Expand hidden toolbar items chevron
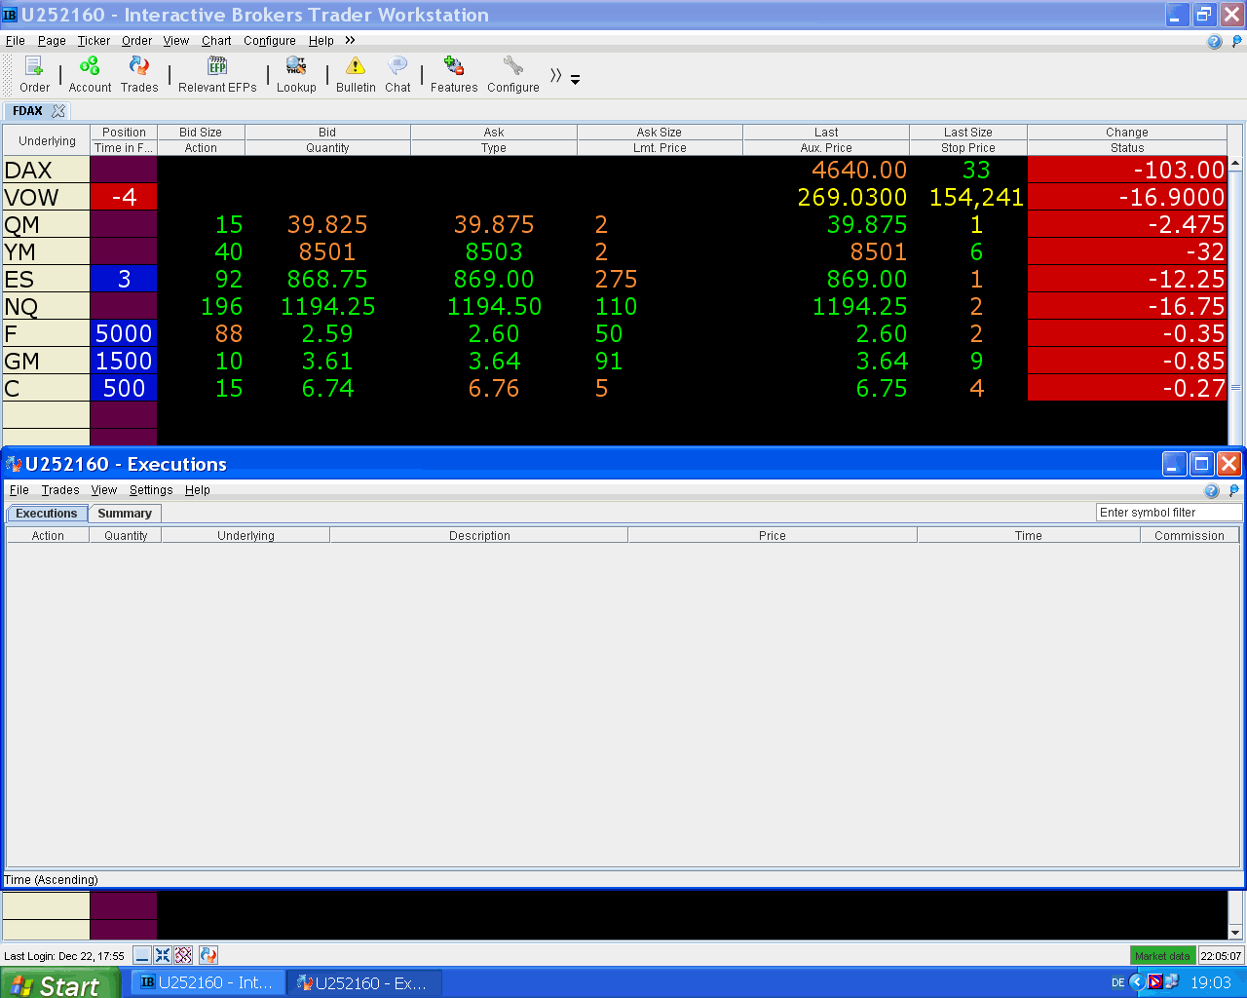This screenshot has width=1247, height=998. 555,76
